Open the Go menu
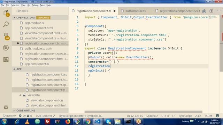Image resolution: width=223 pixels, height=125 pixels. 29,5
